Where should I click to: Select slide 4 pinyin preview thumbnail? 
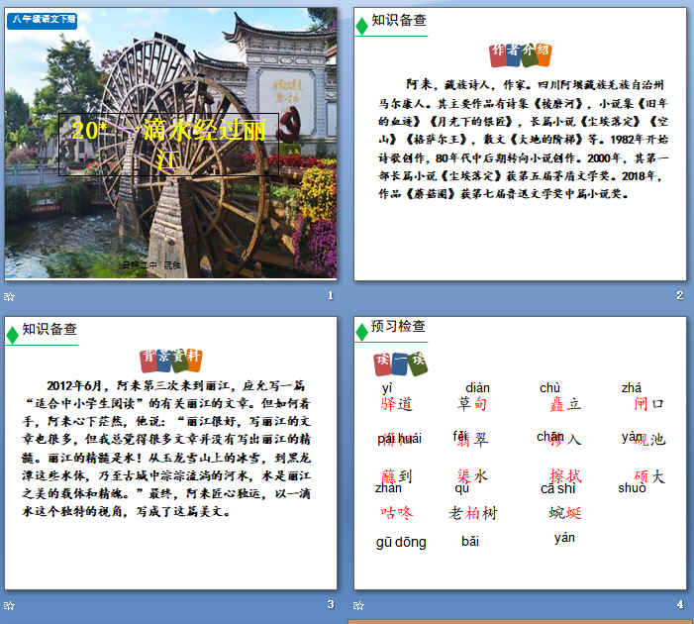pyautogui.click(x=520, y=453)
